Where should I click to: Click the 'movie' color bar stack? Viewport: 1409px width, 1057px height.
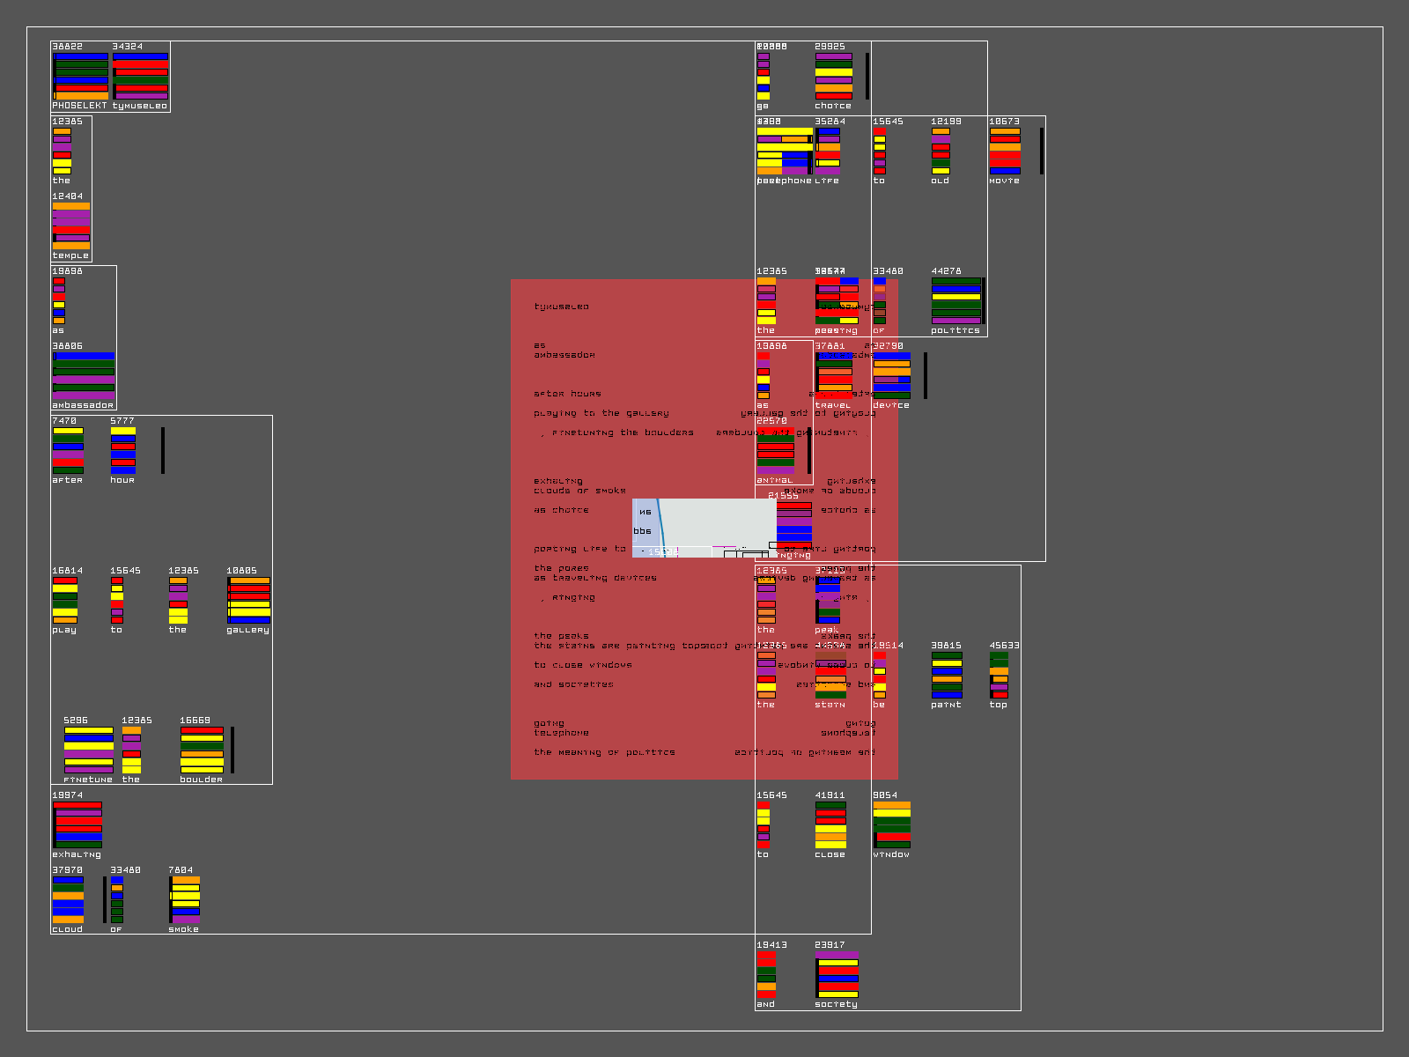(1005, 152)
